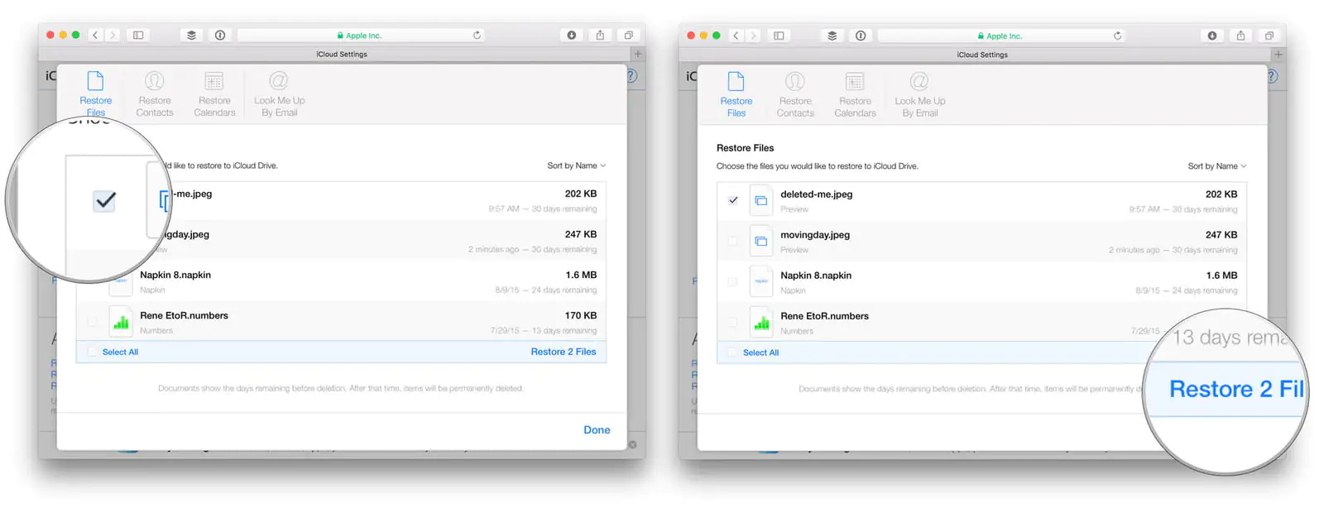Open iCloud help icon in left window
Screen dimensions: 1324x513
(632, 75)
